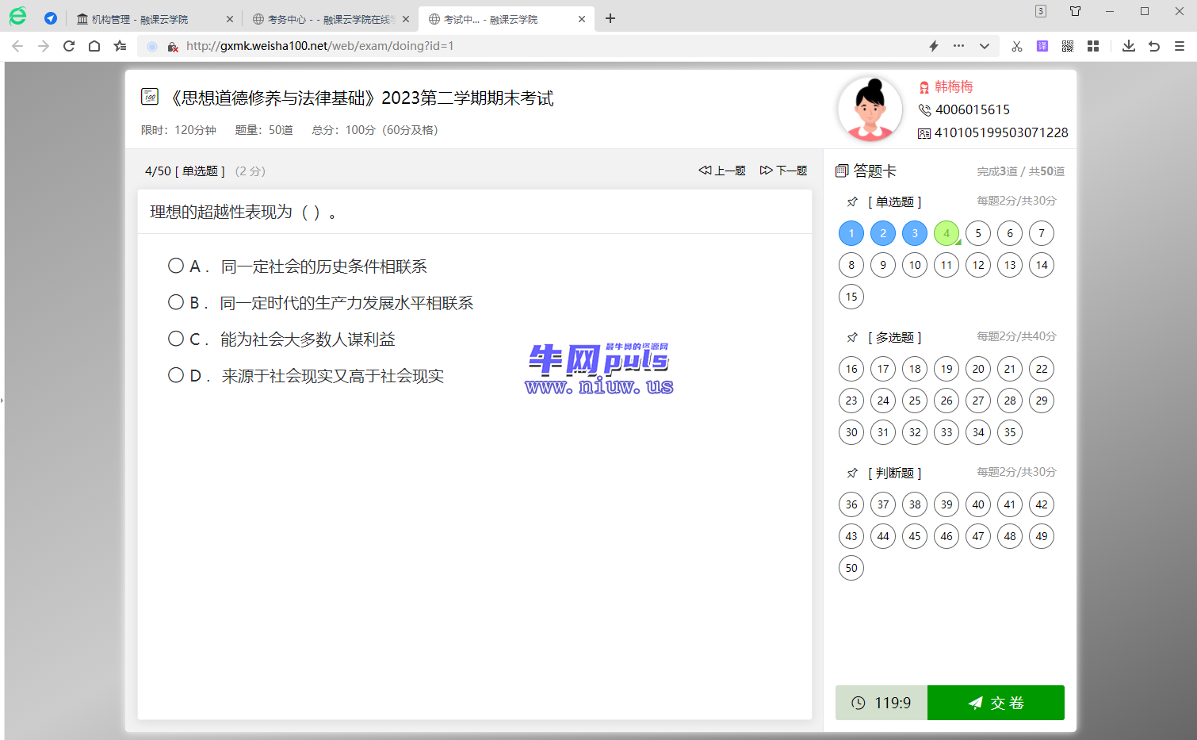Click the lightning speed mode icon

934,46
